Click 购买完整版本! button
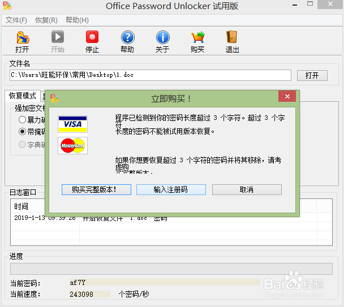The image size is (344, 307). 96,189
